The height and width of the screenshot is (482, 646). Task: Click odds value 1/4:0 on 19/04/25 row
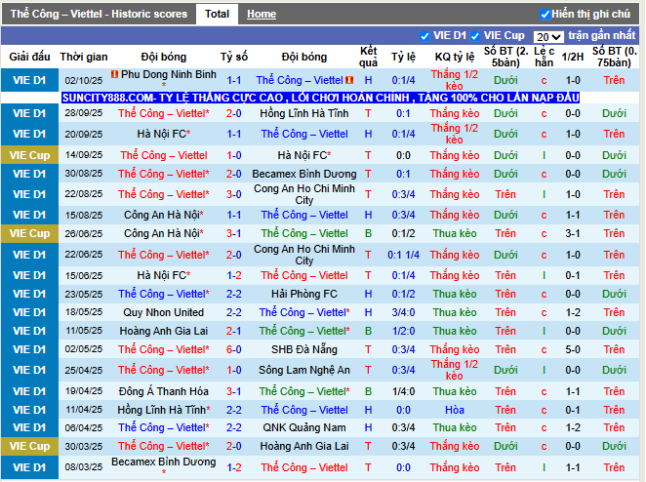[403, 391]
